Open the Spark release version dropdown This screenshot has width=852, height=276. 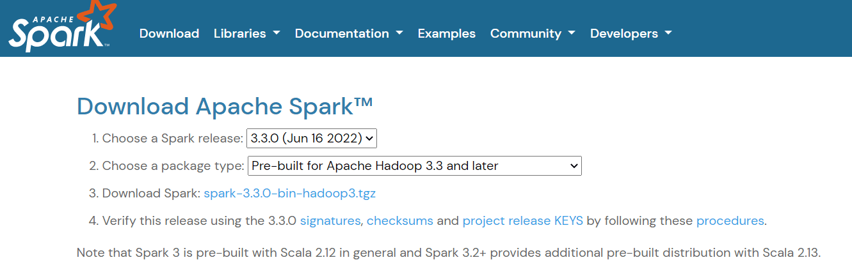(x=312, y=138)
